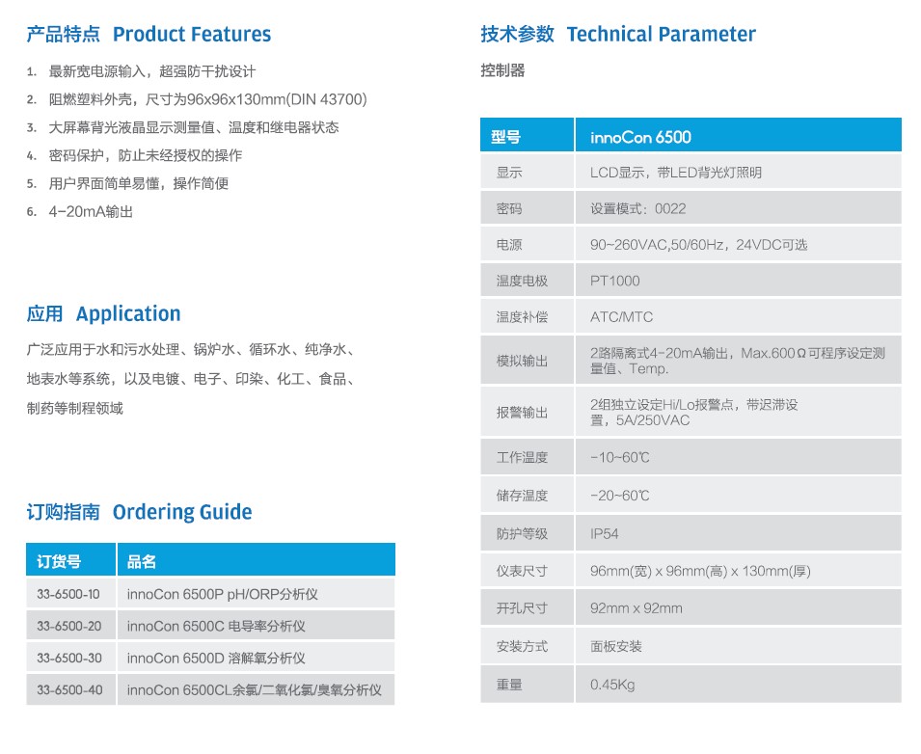Click value '90~260VAC,50/60Hz，24VDC可选'
The width and height of the screenshot is (921, 754).
(698, 245)
